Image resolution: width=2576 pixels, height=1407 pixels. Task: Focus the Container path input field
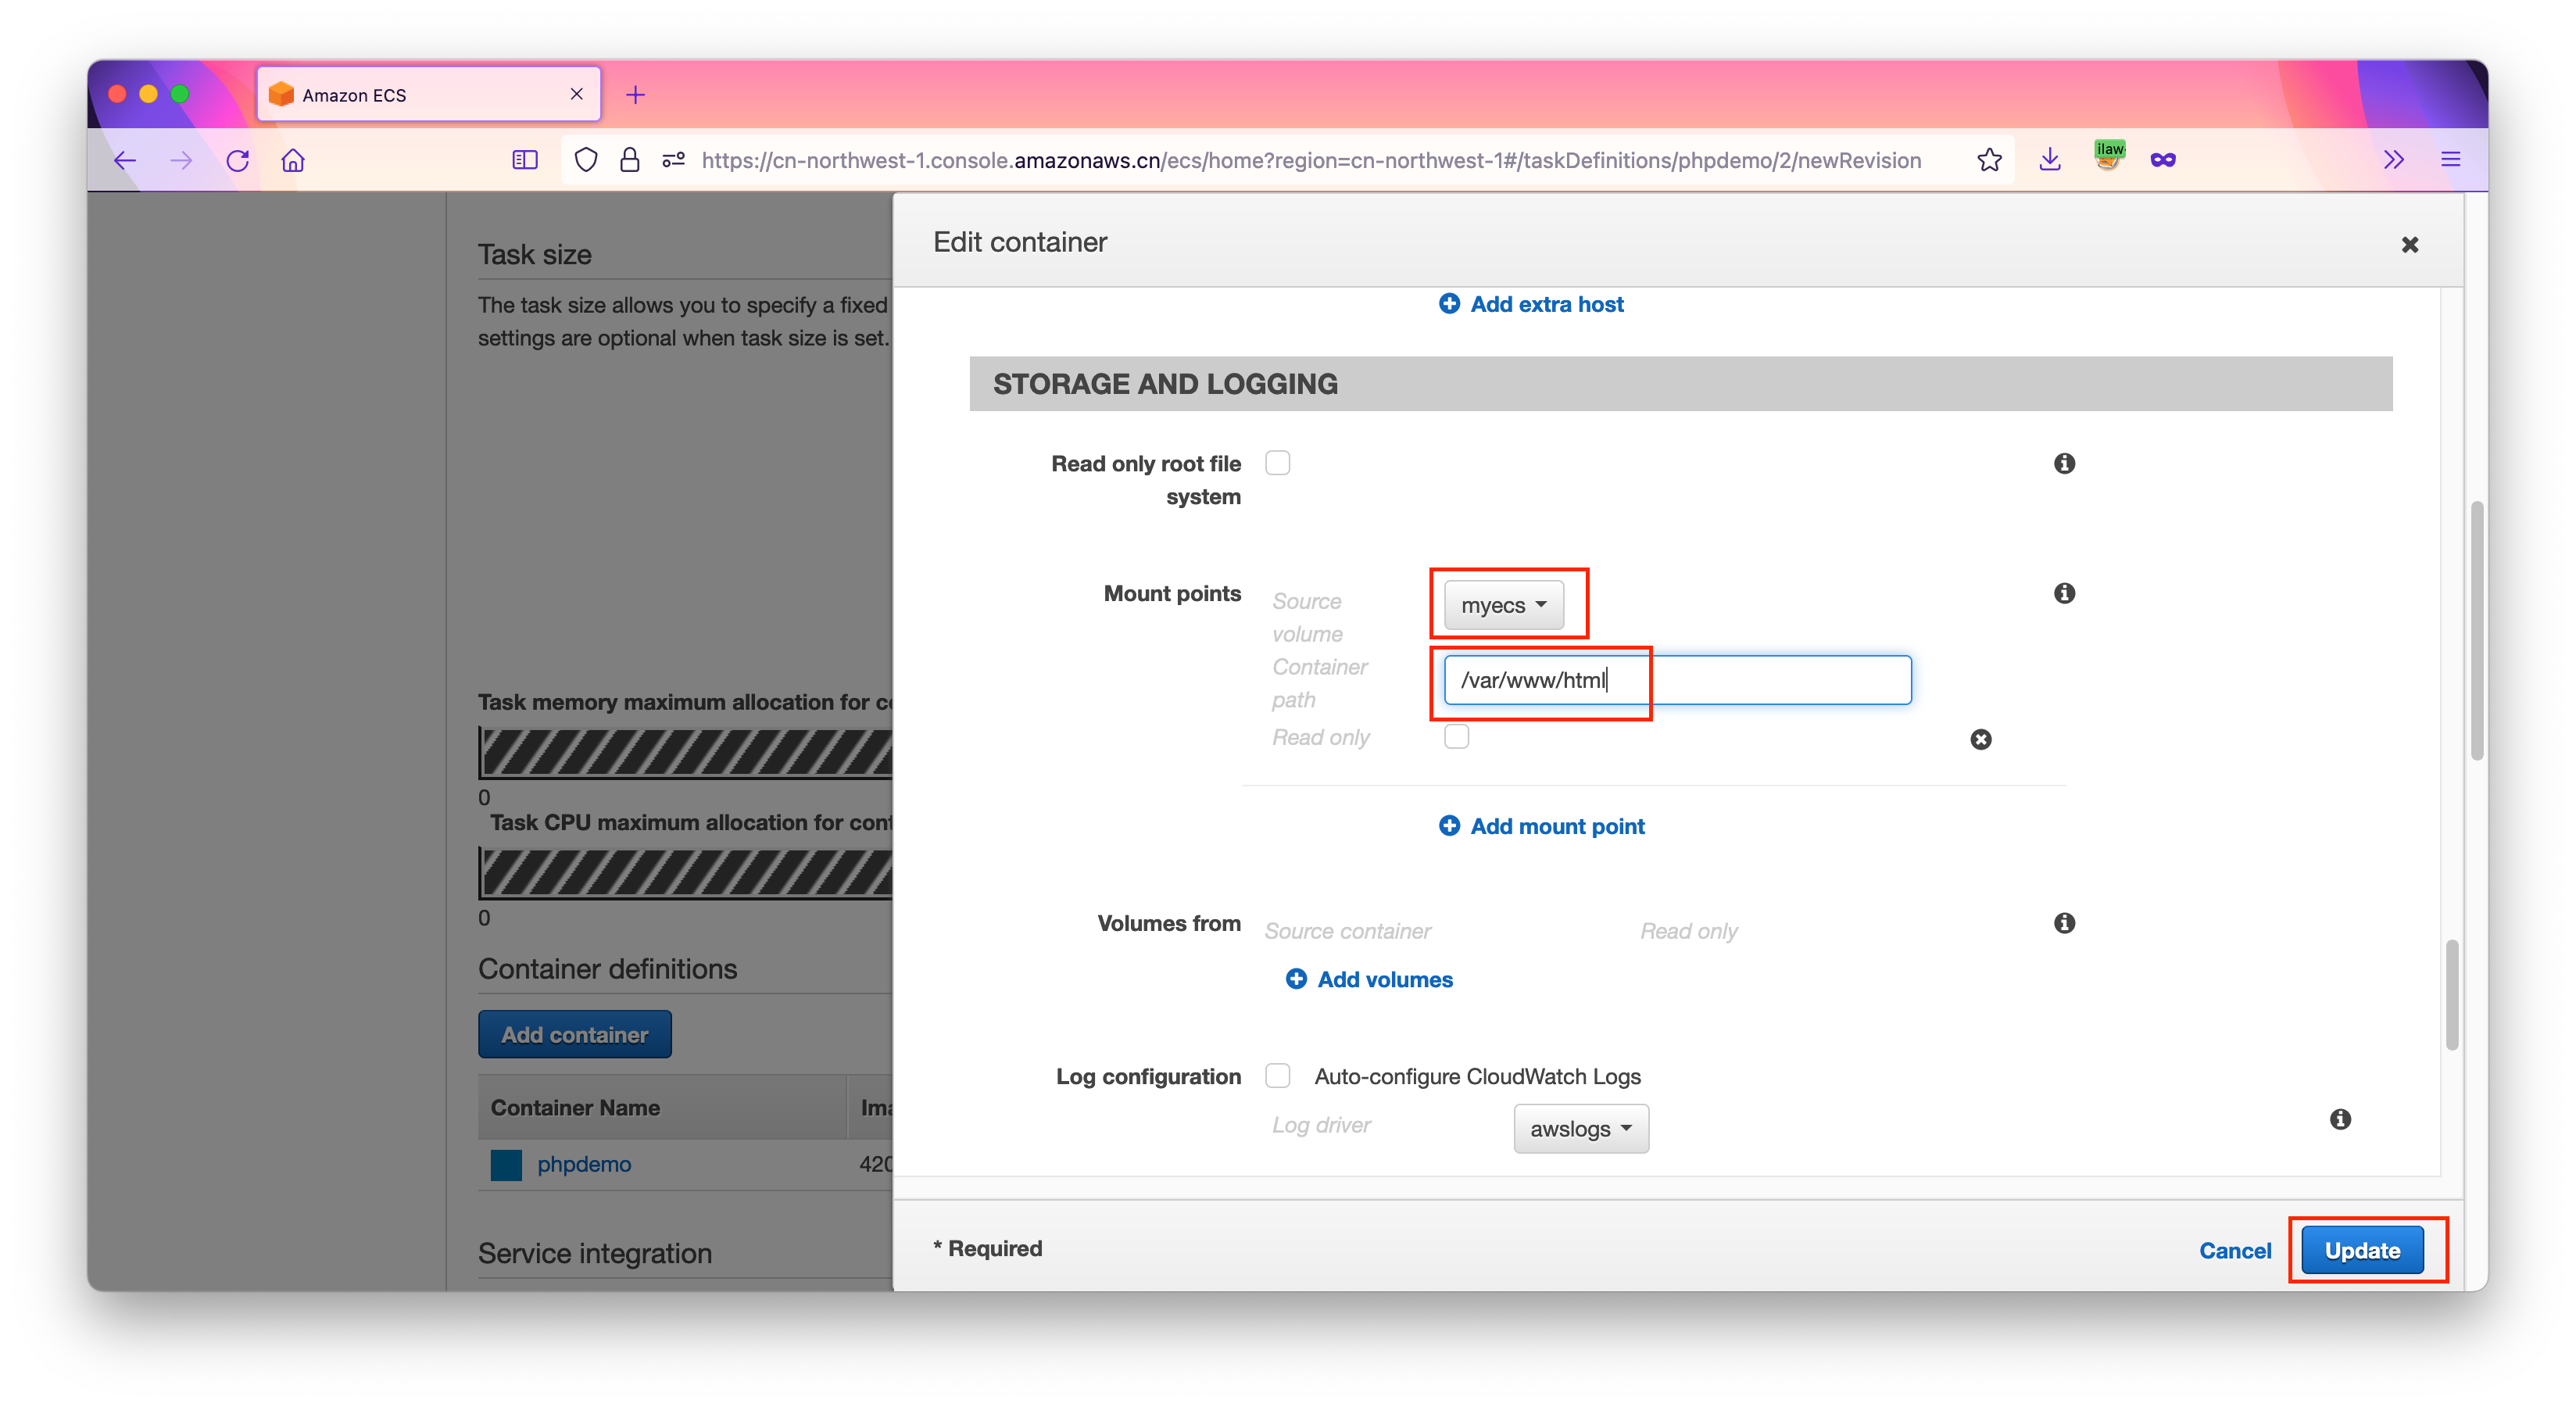coord(1677,680)
